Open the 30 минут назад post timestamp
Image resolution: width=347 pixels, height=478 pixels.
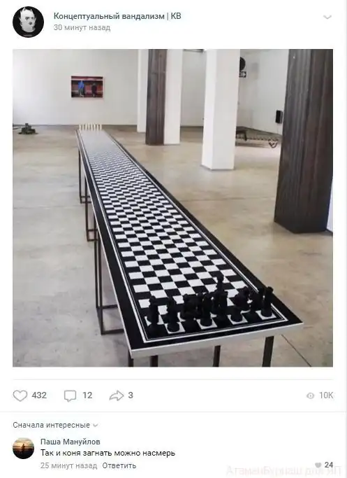click(x=82, y=28)
